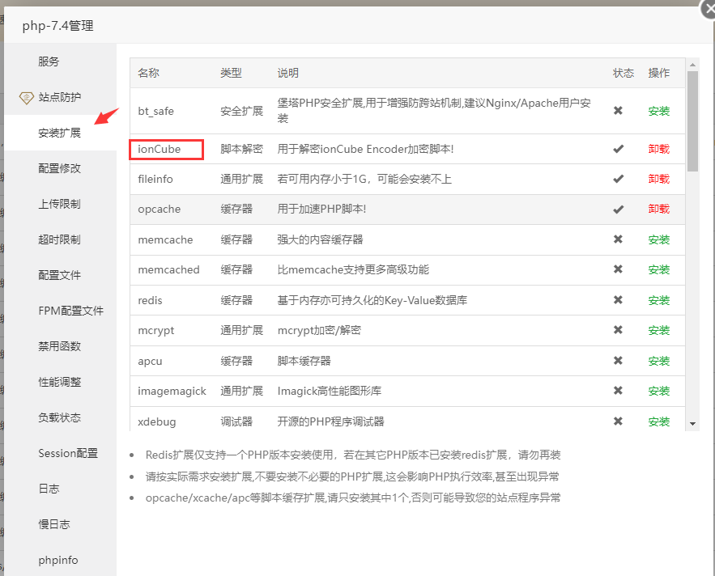Click the 调试器 type cell for xdebug
Viewport: 715px width, 576px height.
pyautogui.click(x=236, y=421)
